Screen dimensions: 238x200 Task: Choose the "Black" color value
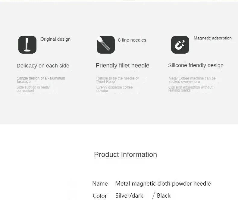164,196
